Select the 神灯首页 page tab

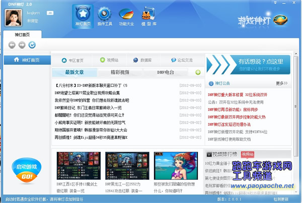[x=22, y=35]
